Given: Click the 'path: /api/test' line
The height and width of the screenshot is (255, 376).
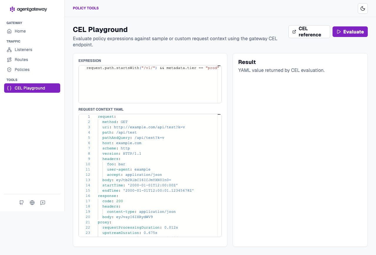Looking at the screenshot, I should pos(120,132).
